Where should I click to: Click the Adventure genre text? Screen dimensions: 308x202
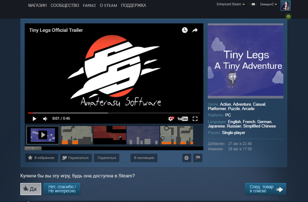click(x=242, y=104)
